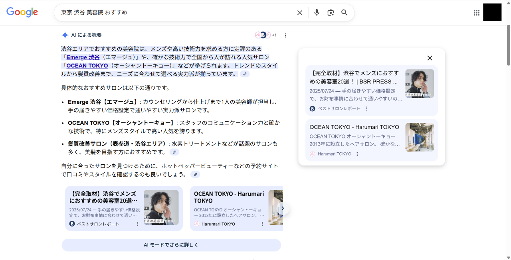The width and height of the screenshot is (511, 260).
Task: Open options menu on the Harumari TOKYO panel card
Action: (x=357, y=154)
